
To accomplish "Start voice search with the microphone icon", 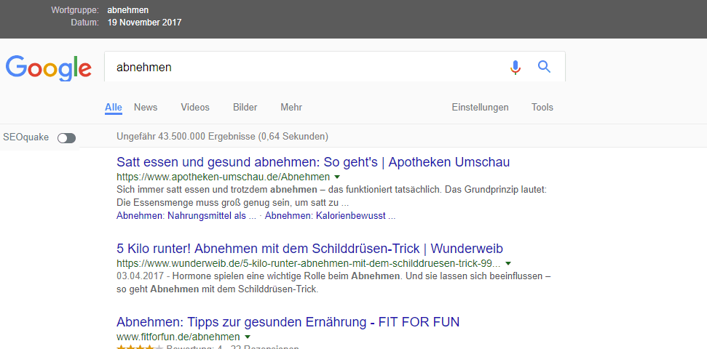I will click(516, 67).
